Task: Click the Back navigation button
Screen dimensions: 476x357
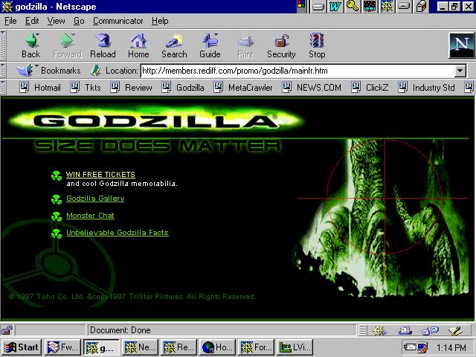Action: click(31, 45)
